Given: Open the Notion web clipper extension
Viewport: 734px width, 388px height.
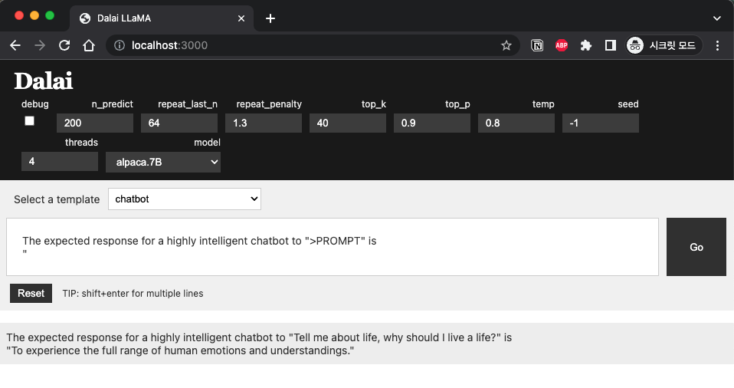Looking at the screenshot, I should pos(537,45).
